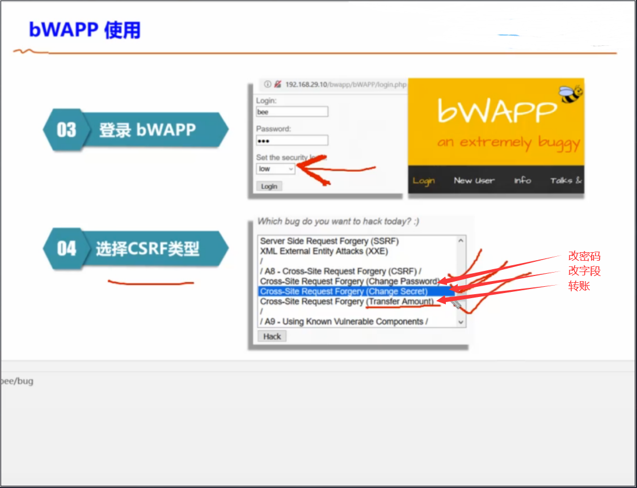
Task: Click the bug list scroll down arrow
Action: pyautogui.click(x=461, y=322)
